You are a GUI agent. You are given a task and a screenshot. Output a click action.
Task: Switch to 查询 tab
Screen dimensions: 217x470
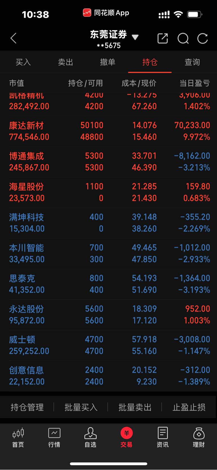click(x=192, y=62)
